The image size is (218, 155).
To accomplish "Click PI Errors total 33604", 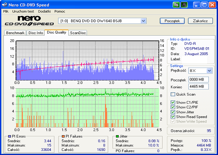I will 46,150.
